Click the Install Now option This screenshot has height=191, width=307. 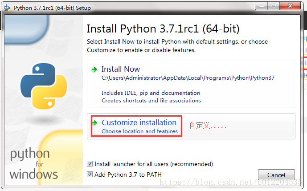(191, 84)
